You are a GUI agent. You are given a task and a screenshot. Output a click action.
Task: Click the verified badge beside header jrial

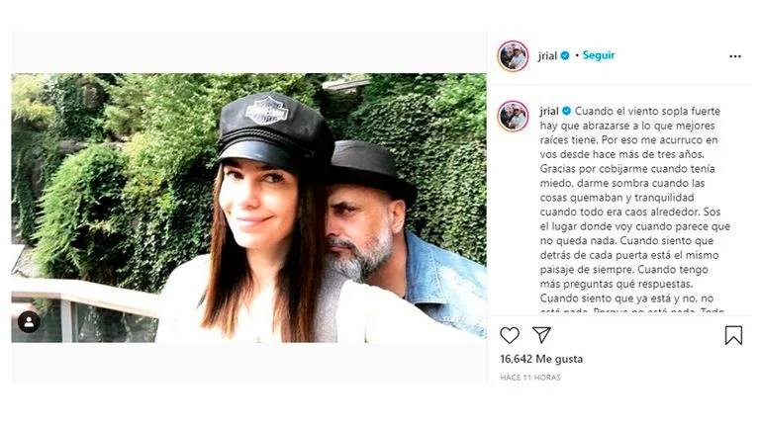565,55
